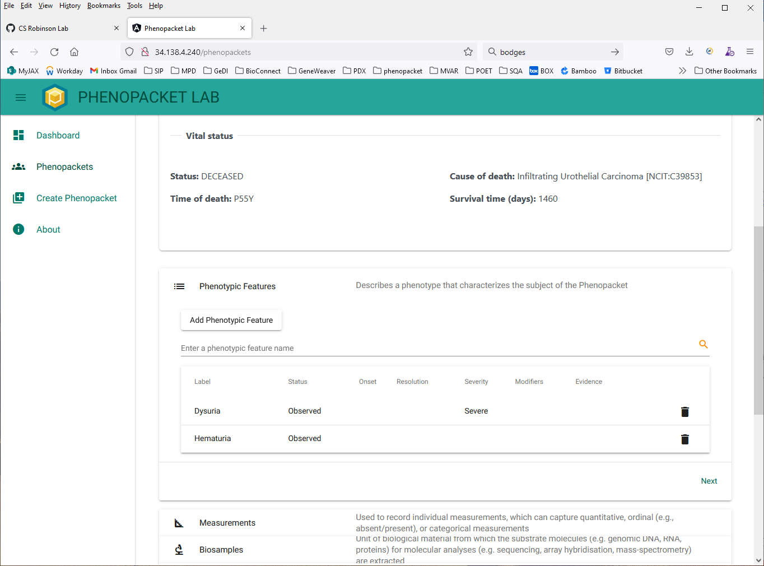Screen dimensions: 764x566
Task: Open the Phenopacket Lab sidebar hamburger menu
Action: pos(21,97)
